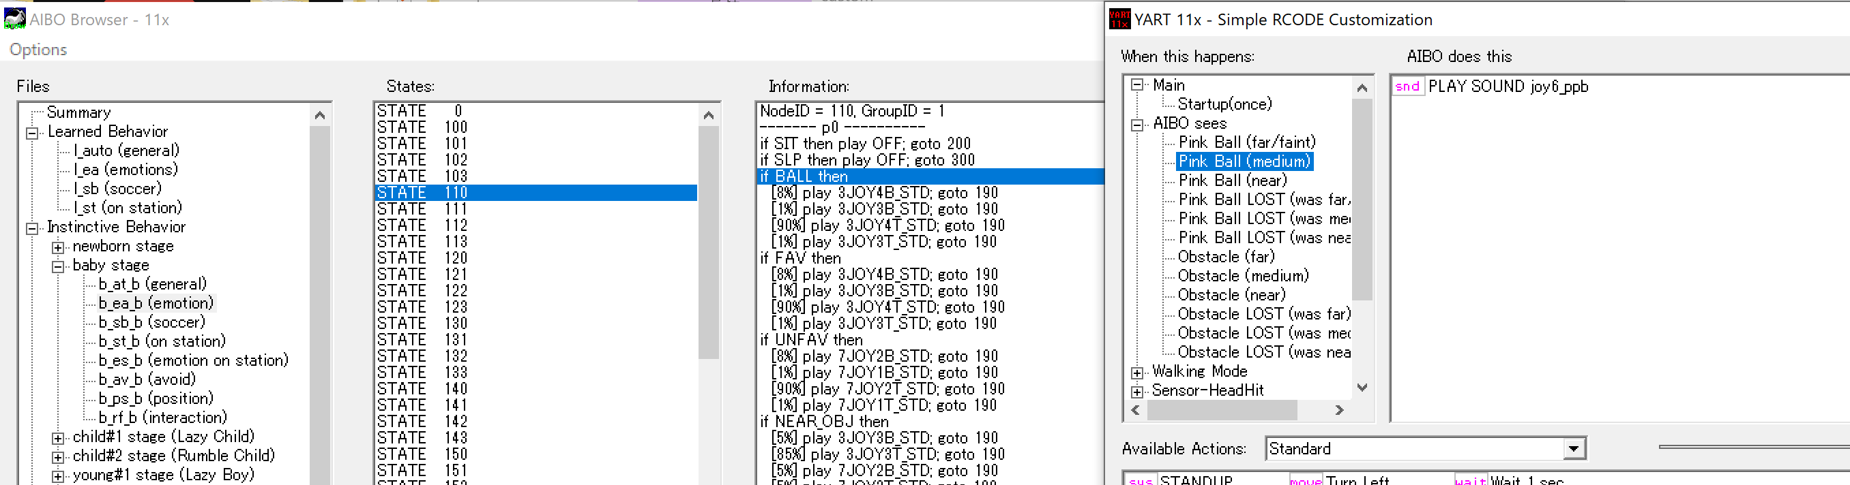Expand child#1 stage (Lazy Child)
The image size is (1850, 485).
point(57,437)
